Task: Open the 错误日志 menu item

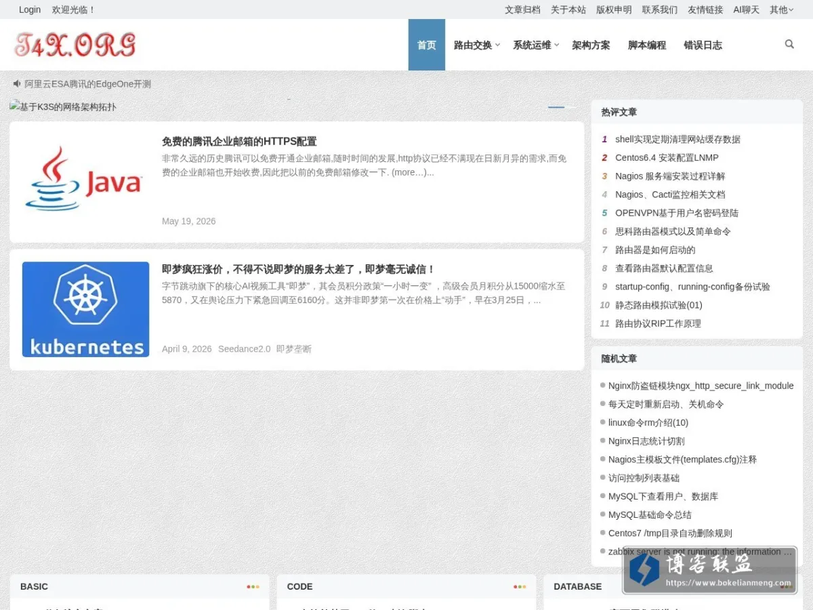Action: pos(703,45)
